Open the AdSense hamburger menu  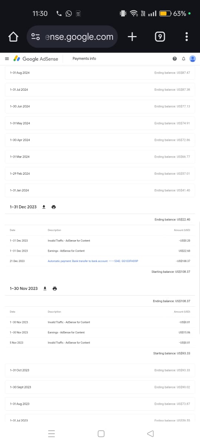tap(7, 59)
